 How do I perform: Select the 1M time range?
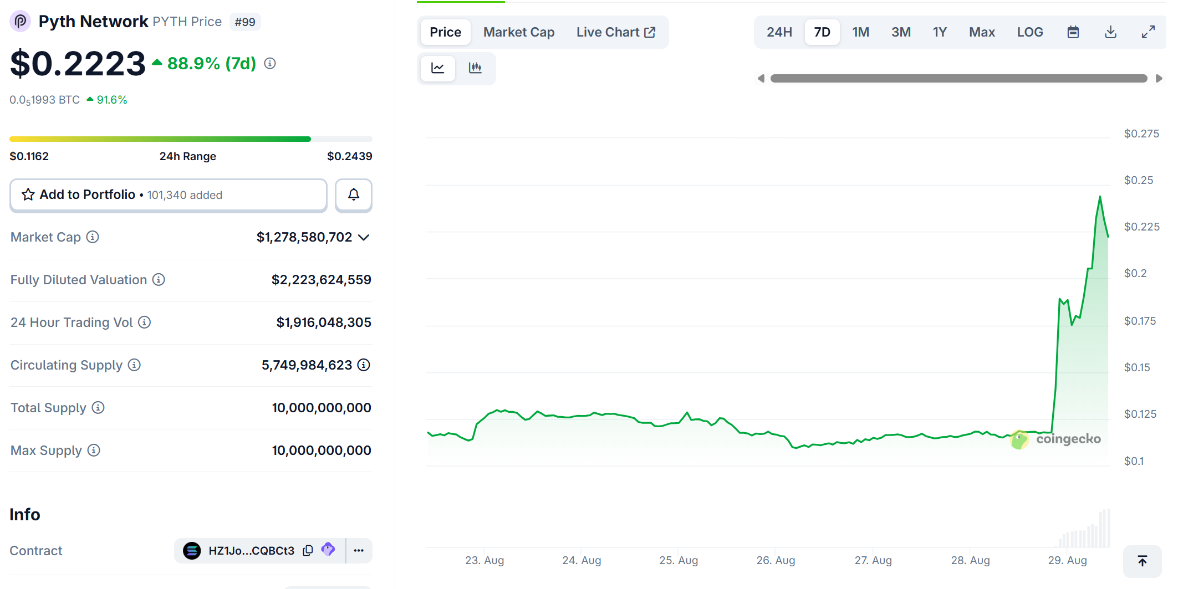(860, 32)
